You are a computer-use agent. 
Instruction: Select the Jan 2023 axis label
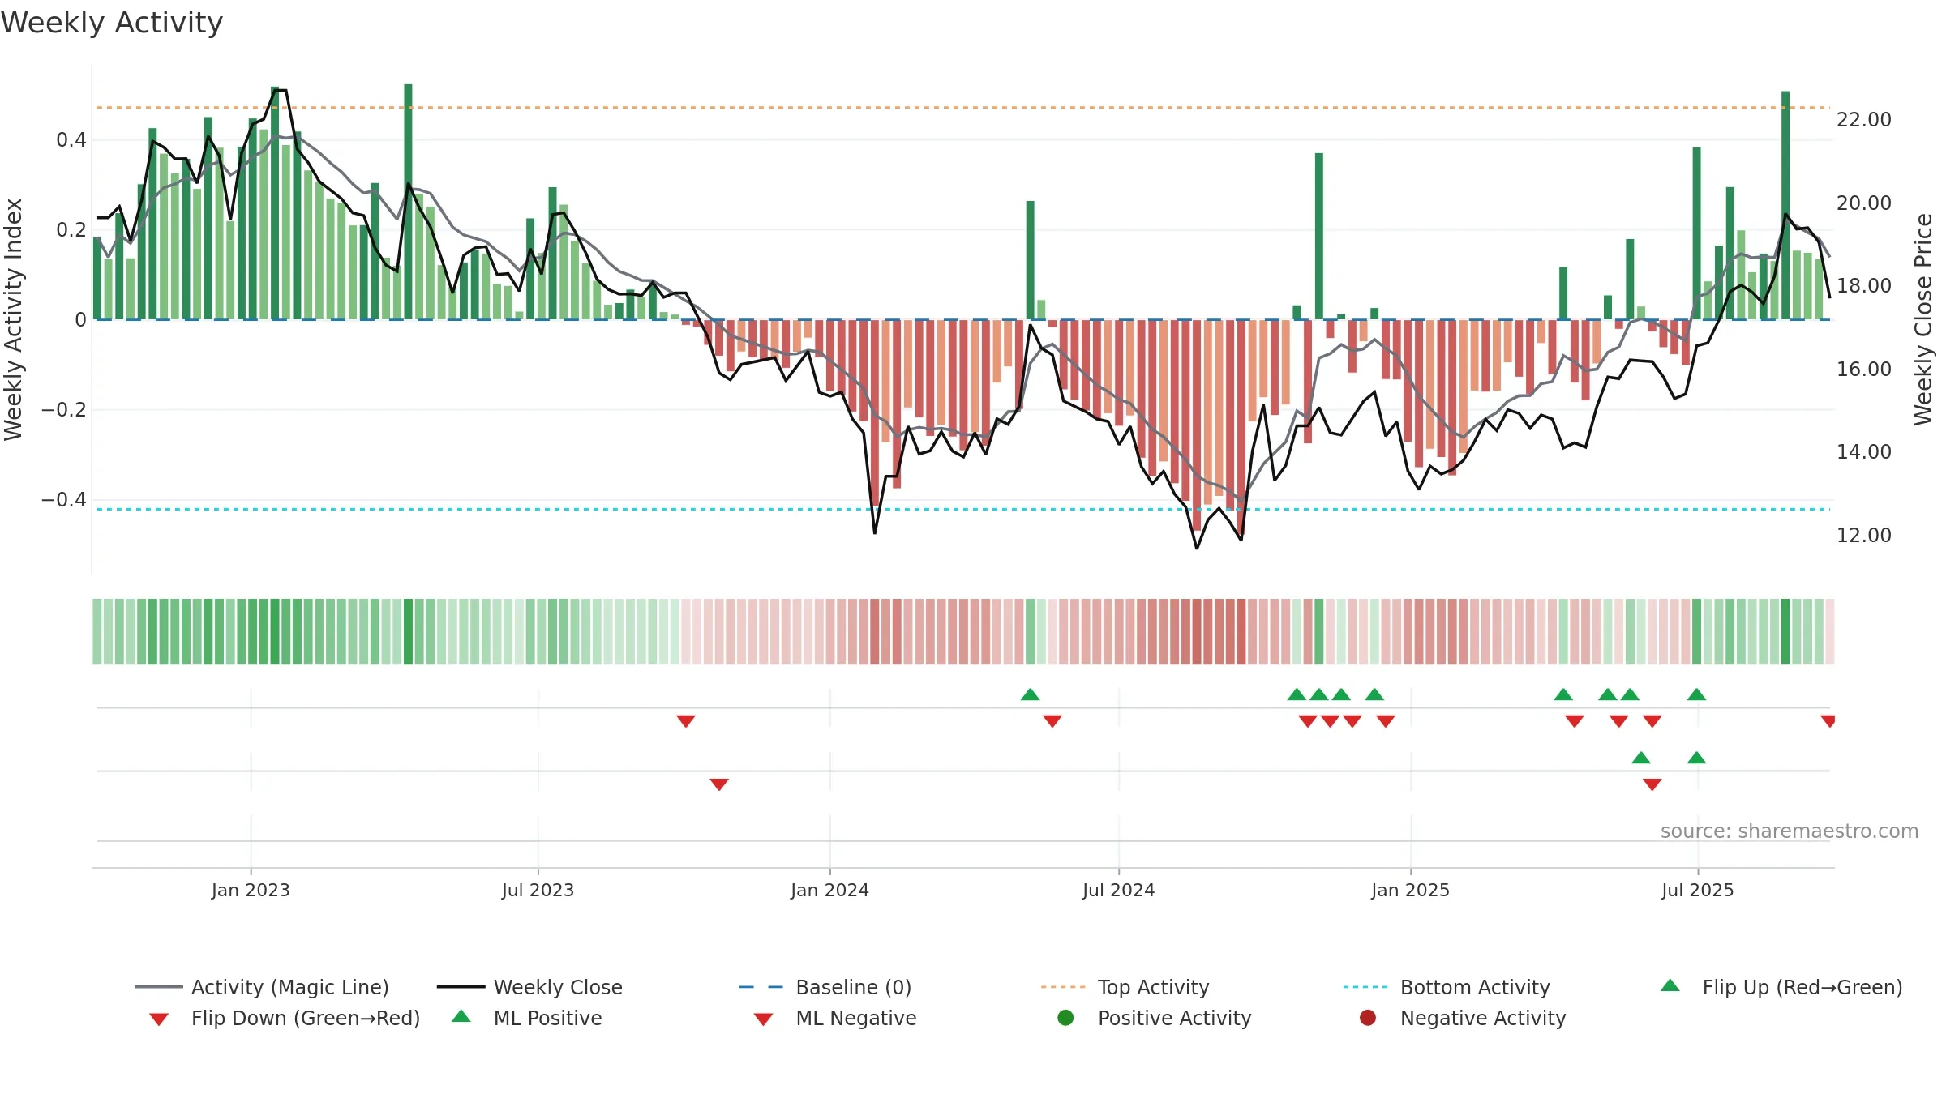coord(251,890)
